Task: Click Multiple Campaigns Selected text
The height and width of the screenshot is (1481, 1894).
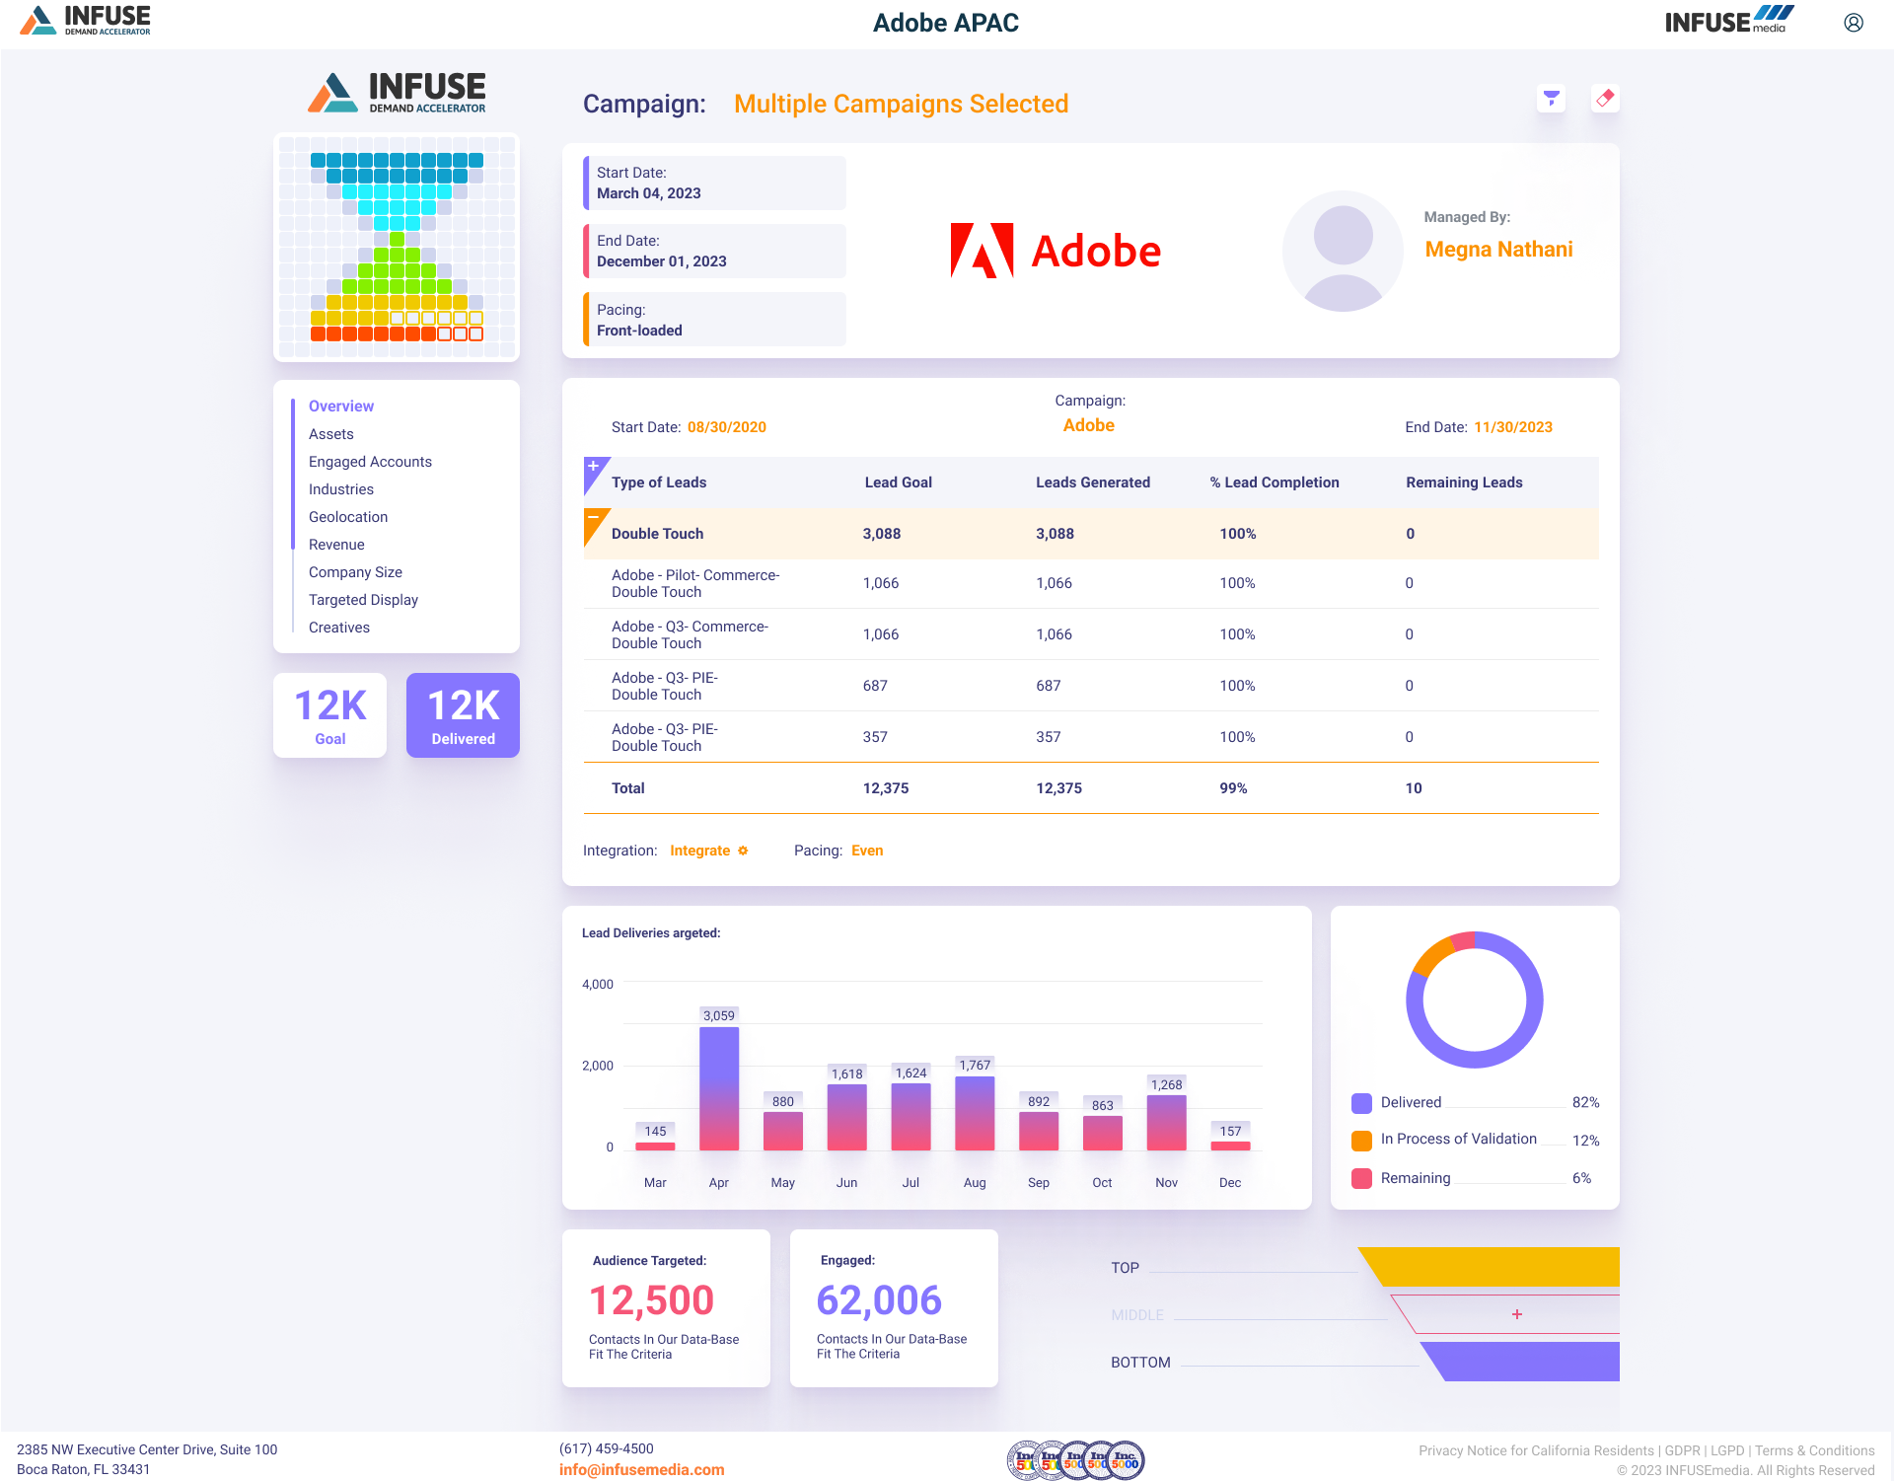Action: pyautogui.click(x=901, y=104)
